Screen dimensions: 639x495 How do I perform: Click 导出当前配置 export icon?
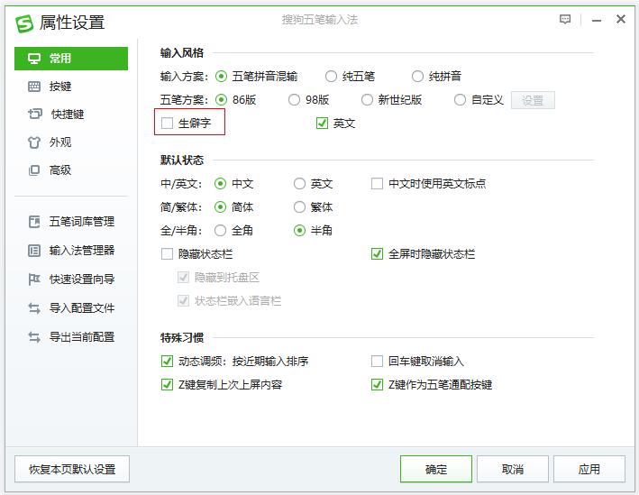click(x=34, y=337)
